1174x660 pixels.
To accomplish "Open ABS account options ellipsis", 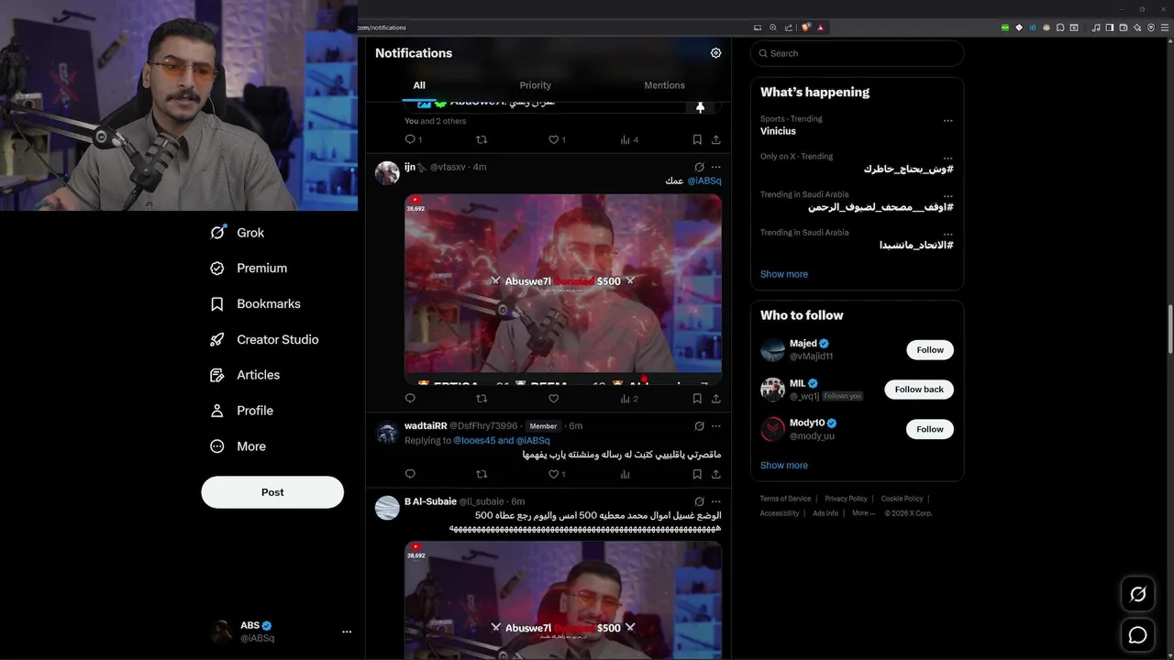I will (x=347, y=632).
